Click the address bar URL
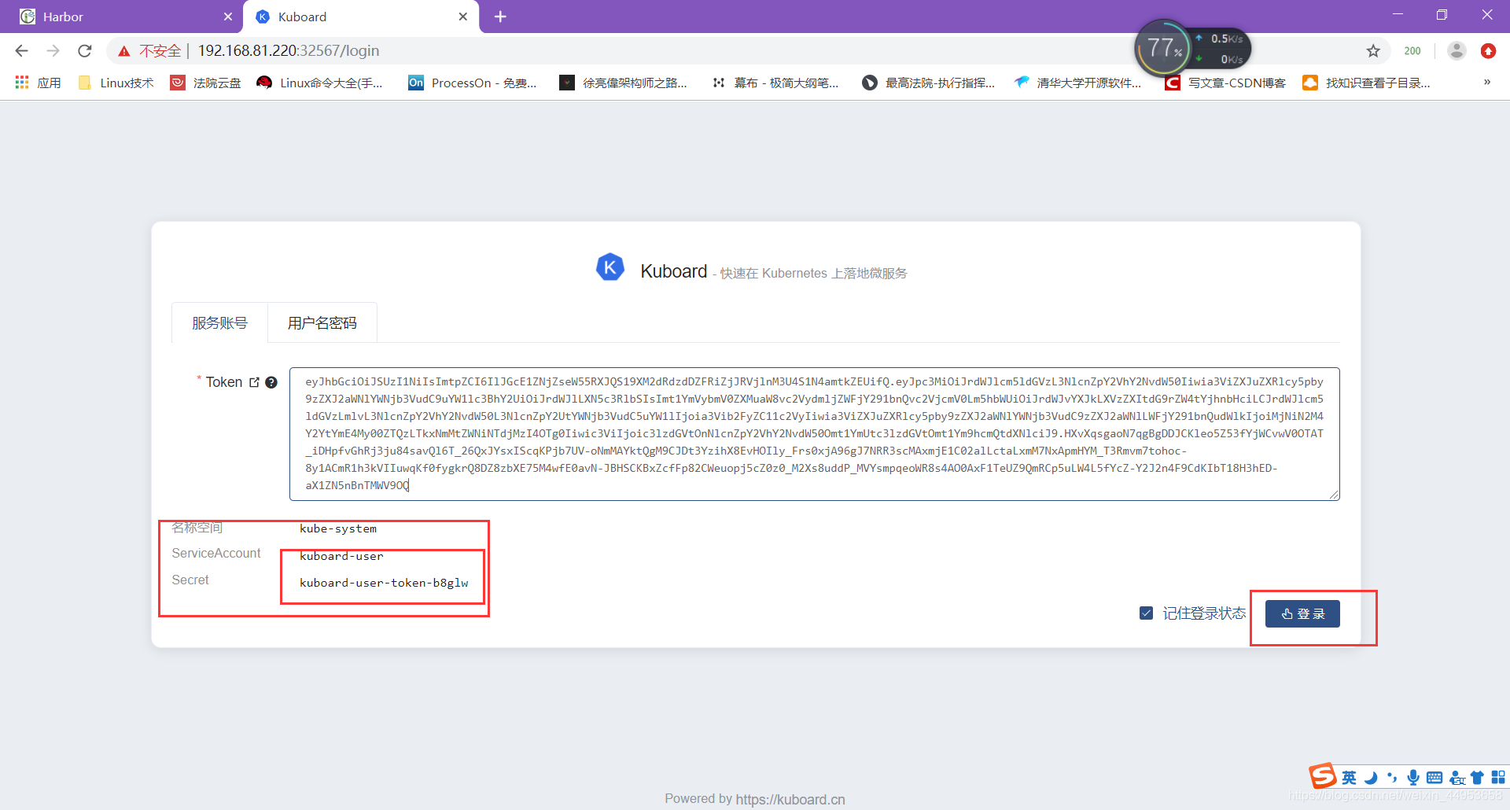 [x=289, y=51]
